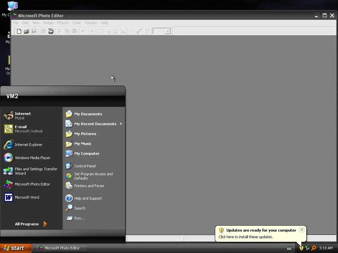Open the Edit menu
This screenshot has width=338, height=253.
pos(25,23)
